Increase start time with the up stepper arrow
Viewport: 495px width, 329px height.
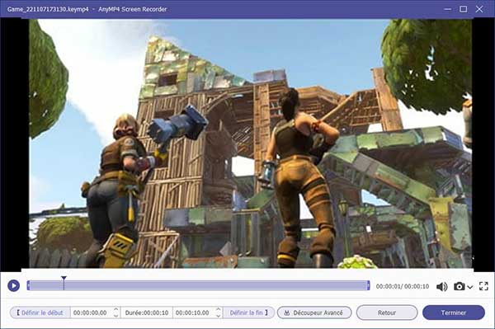(x=115, y=310)
